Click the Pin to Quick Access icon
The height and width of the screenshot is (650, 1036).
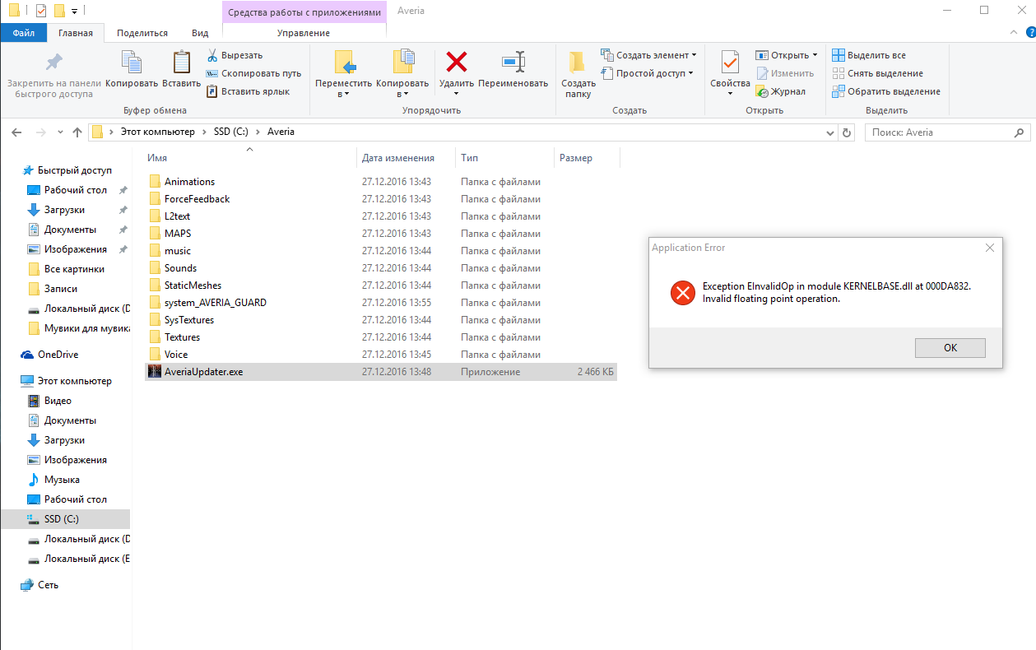pyautogui.click(x=53, y=63)
